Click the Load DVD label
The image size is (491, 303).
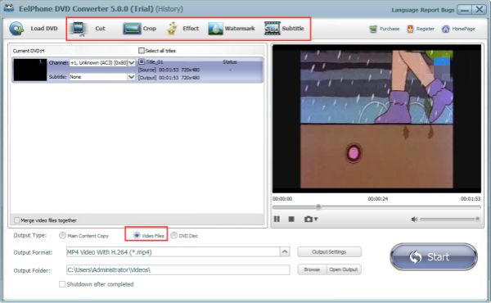click(x=44, y=29)
